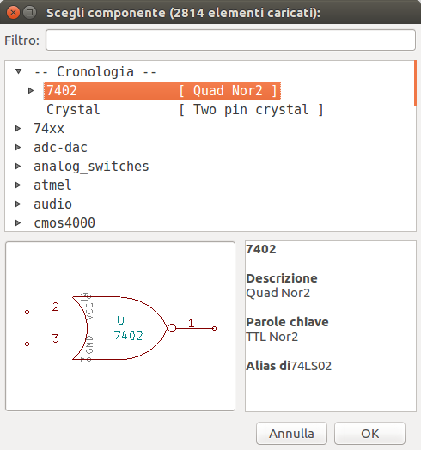
Task: Confirm selection with OK button
Action: pyautogui.click(x=370, y=434)
